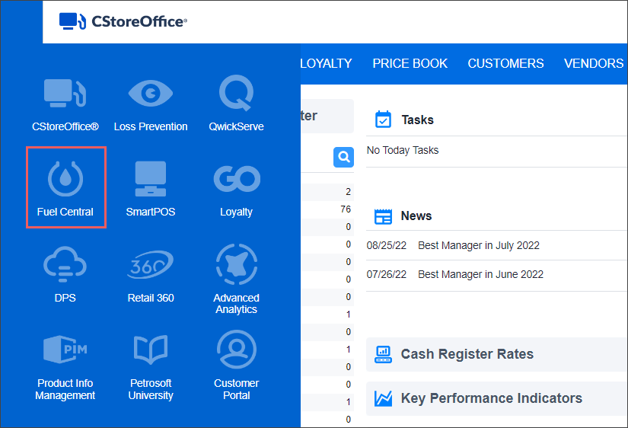Open the Retail 360 app
Viewport: 628px width, 428px height.
(151, 267)
